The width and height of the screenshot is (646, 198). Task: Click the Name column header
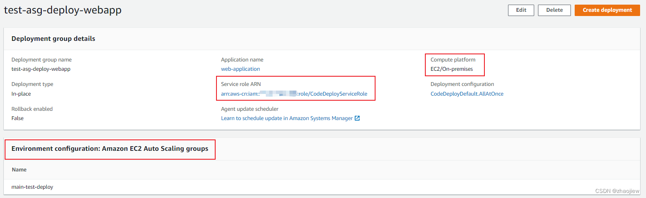click(19, 170)
